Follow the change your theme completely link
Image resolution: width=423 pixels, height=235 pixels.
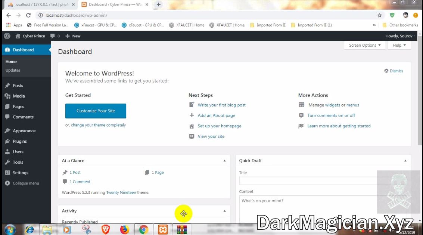point(98,125)
